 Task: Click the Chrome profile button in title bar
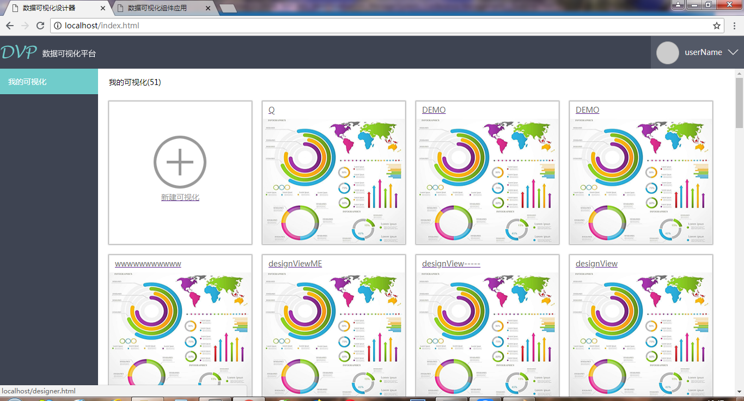click(x=678, y=4)
